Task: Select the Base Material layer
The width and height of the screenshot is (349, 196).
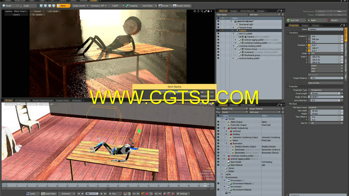Action: [x=236, y=165]
